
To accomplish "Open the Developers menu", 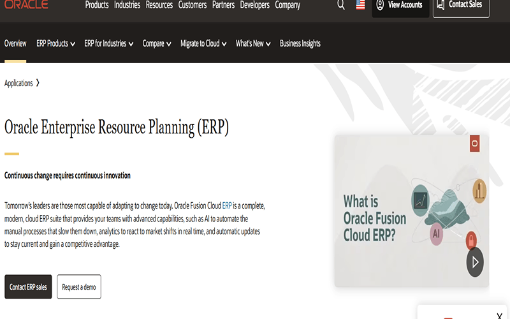I will tap(254, 5).
